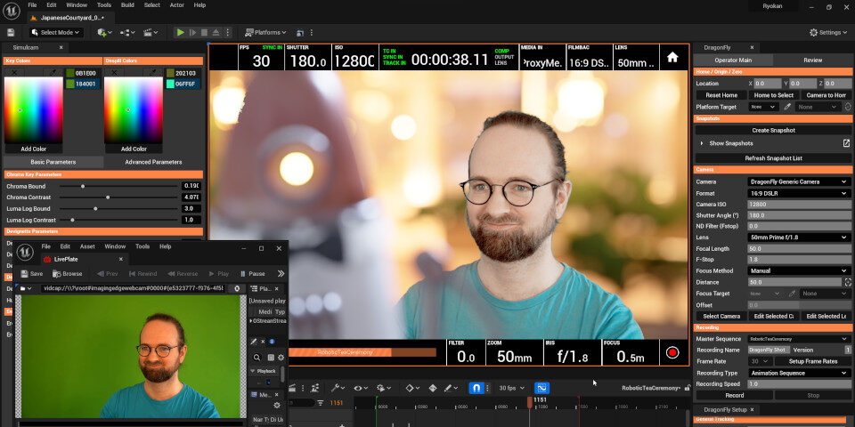855x427 pixels.
Task: Open the Format 16:9 DSLR dropdown
Action: point(798,193)
